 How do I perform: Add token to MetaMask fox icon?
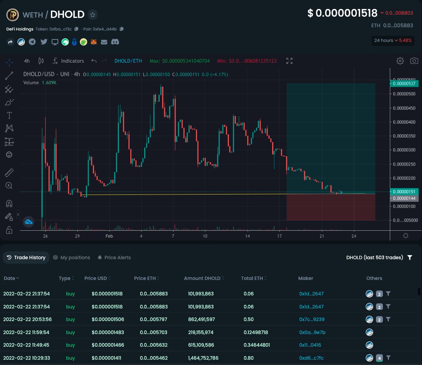pyautogui.click(x=94, y=42)
